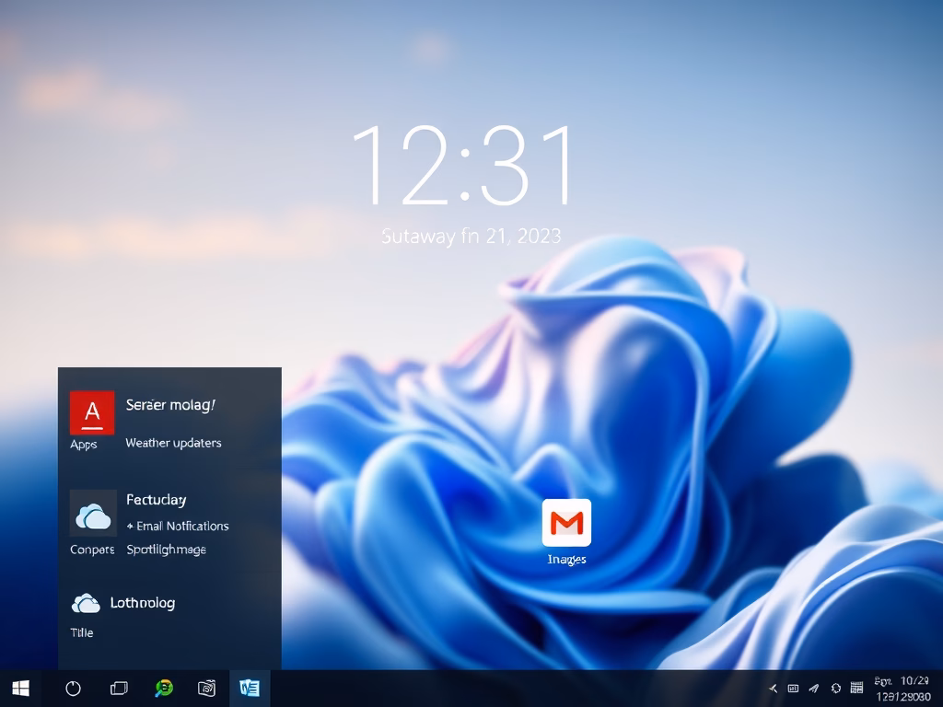The width and height of the screenshot is (943, 707).
Task: Click the keyboard icon in system tray
Action: 793,689
